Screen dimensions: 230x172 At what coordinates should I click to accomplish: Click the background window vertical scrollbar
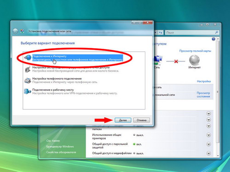pos(218,92)
